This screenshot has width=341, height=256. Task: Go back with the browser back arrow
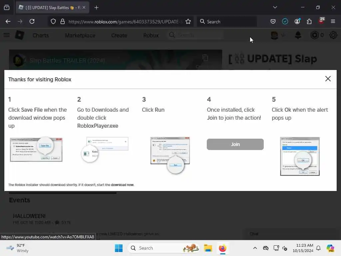8,21
